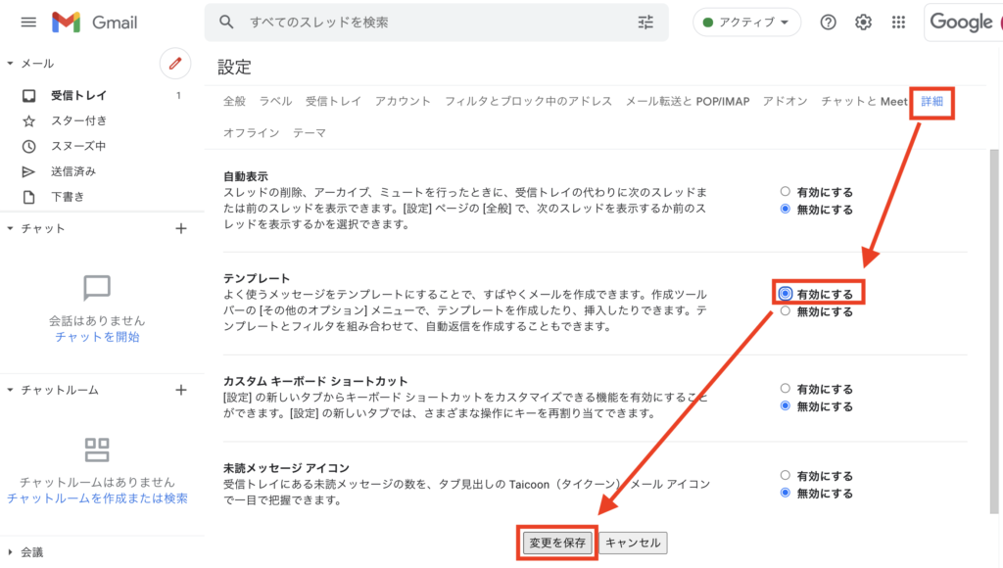Screen dimensions: 1003x568
Task: Open the Help question mark icon
Action: click(829, 22)
